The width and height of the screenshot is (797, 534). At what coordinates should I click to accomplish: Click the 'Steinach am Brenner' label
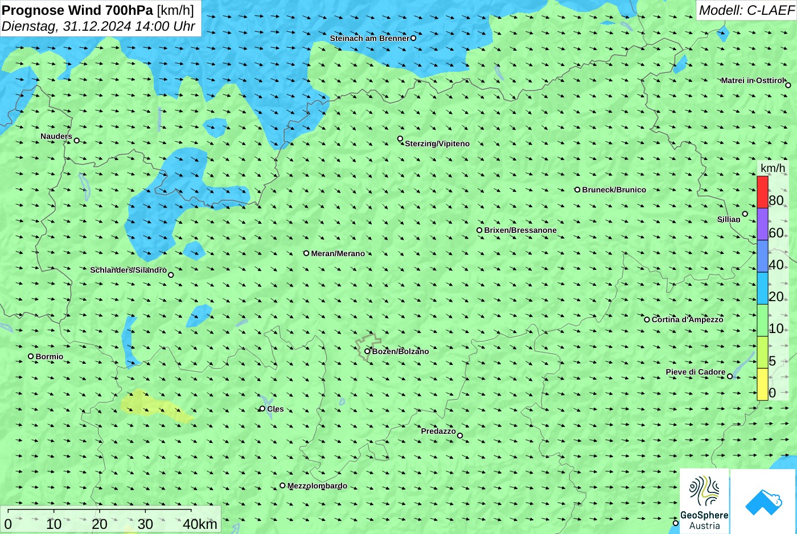(369, 38)
